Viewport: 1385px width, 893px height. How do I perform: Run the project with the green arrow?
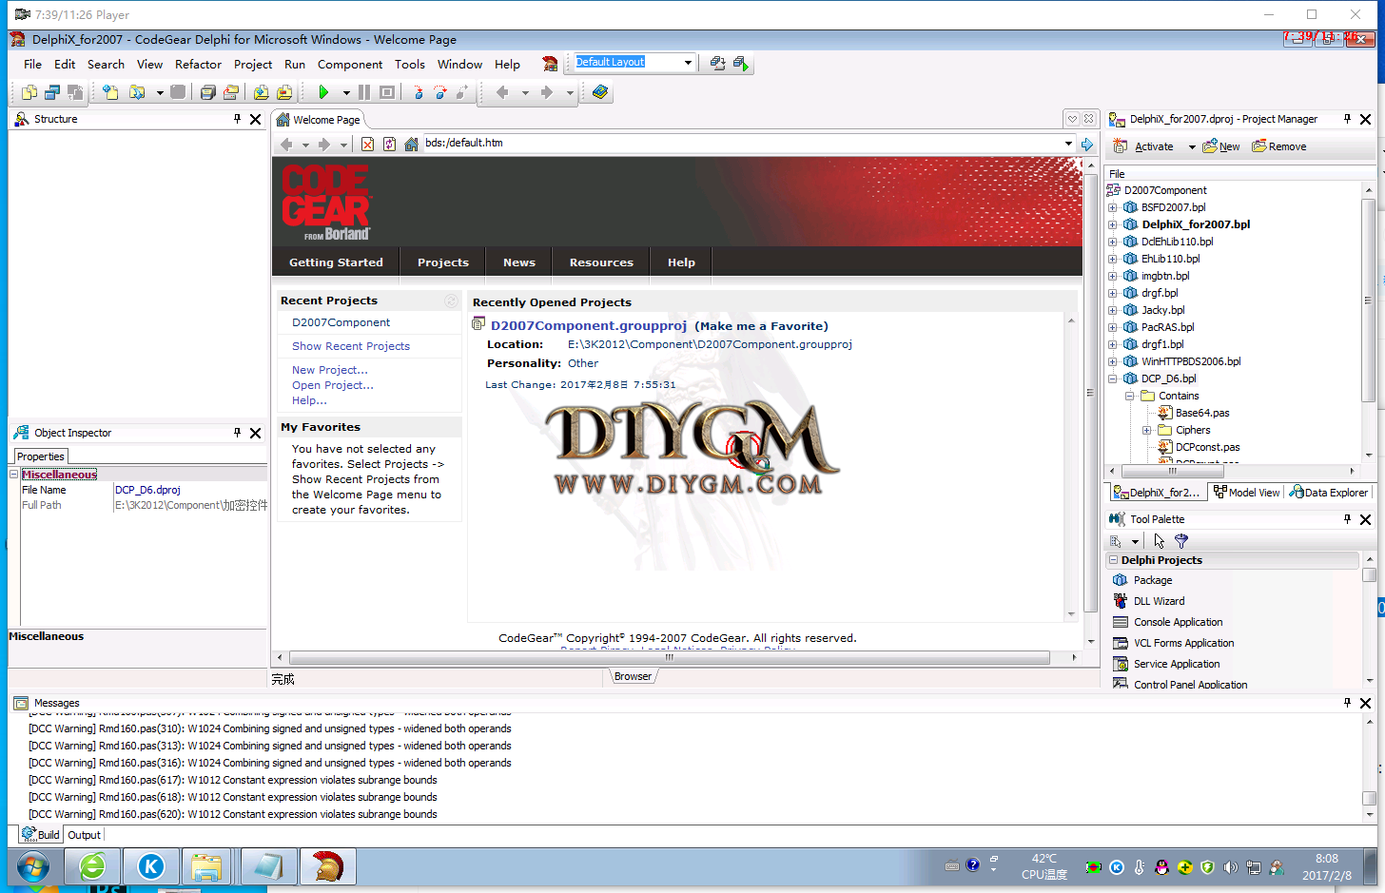coord(323,92)
